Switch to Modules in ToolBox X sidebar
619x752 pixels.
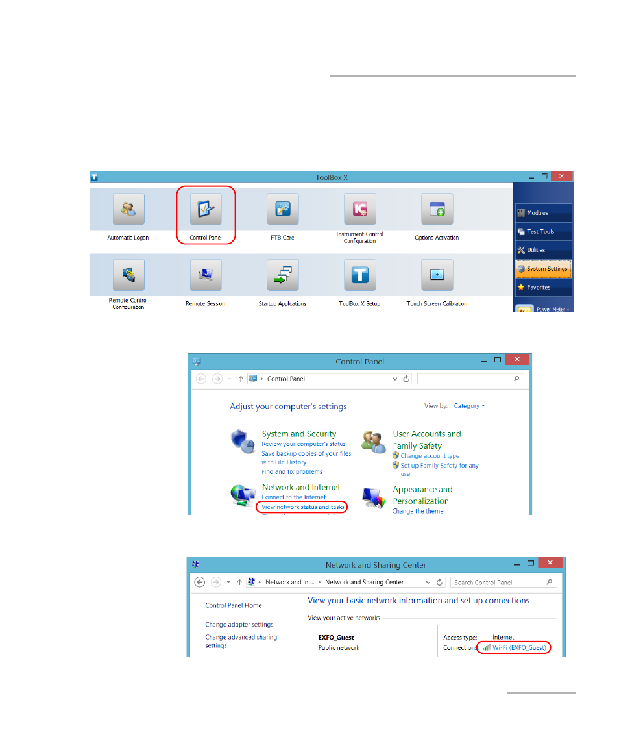coord(543,213)
